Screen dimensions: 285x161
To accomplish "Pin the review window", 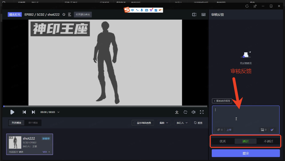I will coord(255,6).
